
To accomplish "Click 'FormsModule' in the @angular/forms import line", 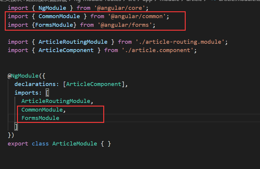I will click(54, 25).
